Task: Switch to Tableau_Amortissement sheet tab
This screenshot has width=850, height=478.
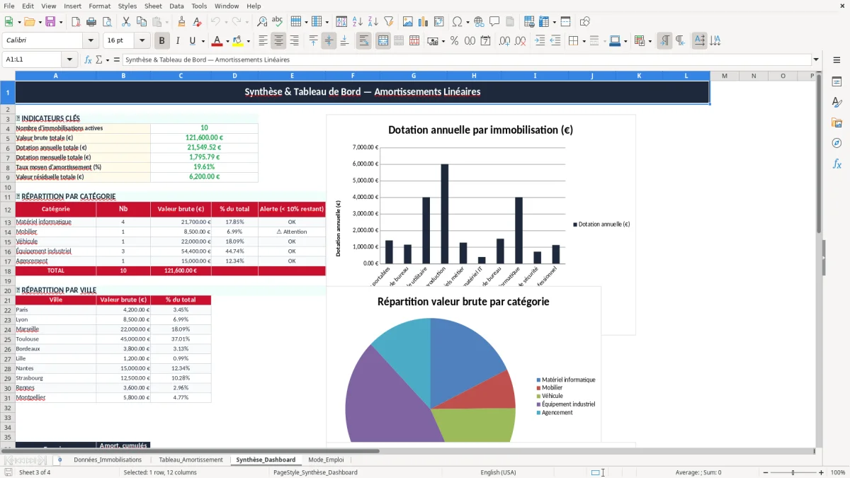Action: [x=191, y=460]
